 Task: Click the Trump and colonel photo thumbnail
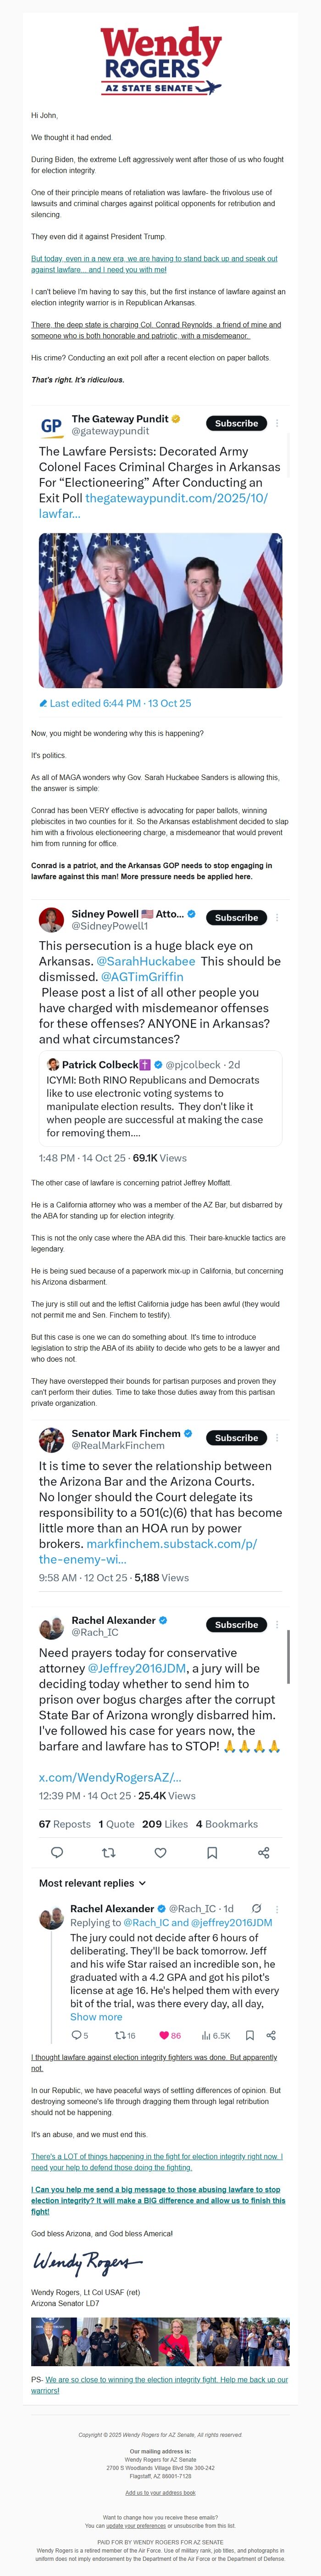(x=160, y=610)
